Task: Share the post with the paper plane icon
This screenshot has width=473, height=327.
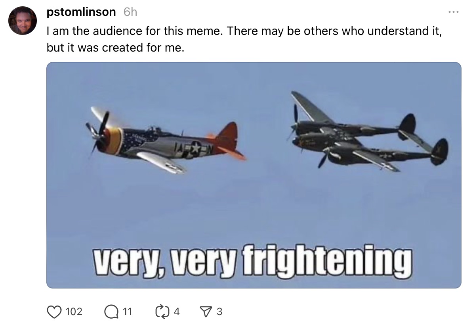Action: (207, 312)
